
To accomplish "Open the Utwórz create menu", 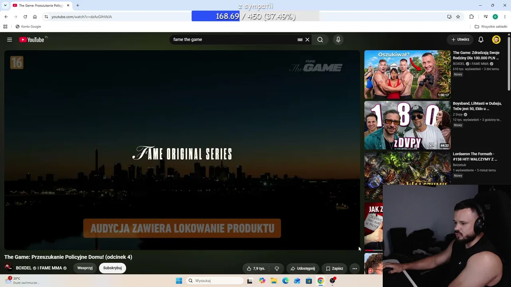I will pos(460,39).
